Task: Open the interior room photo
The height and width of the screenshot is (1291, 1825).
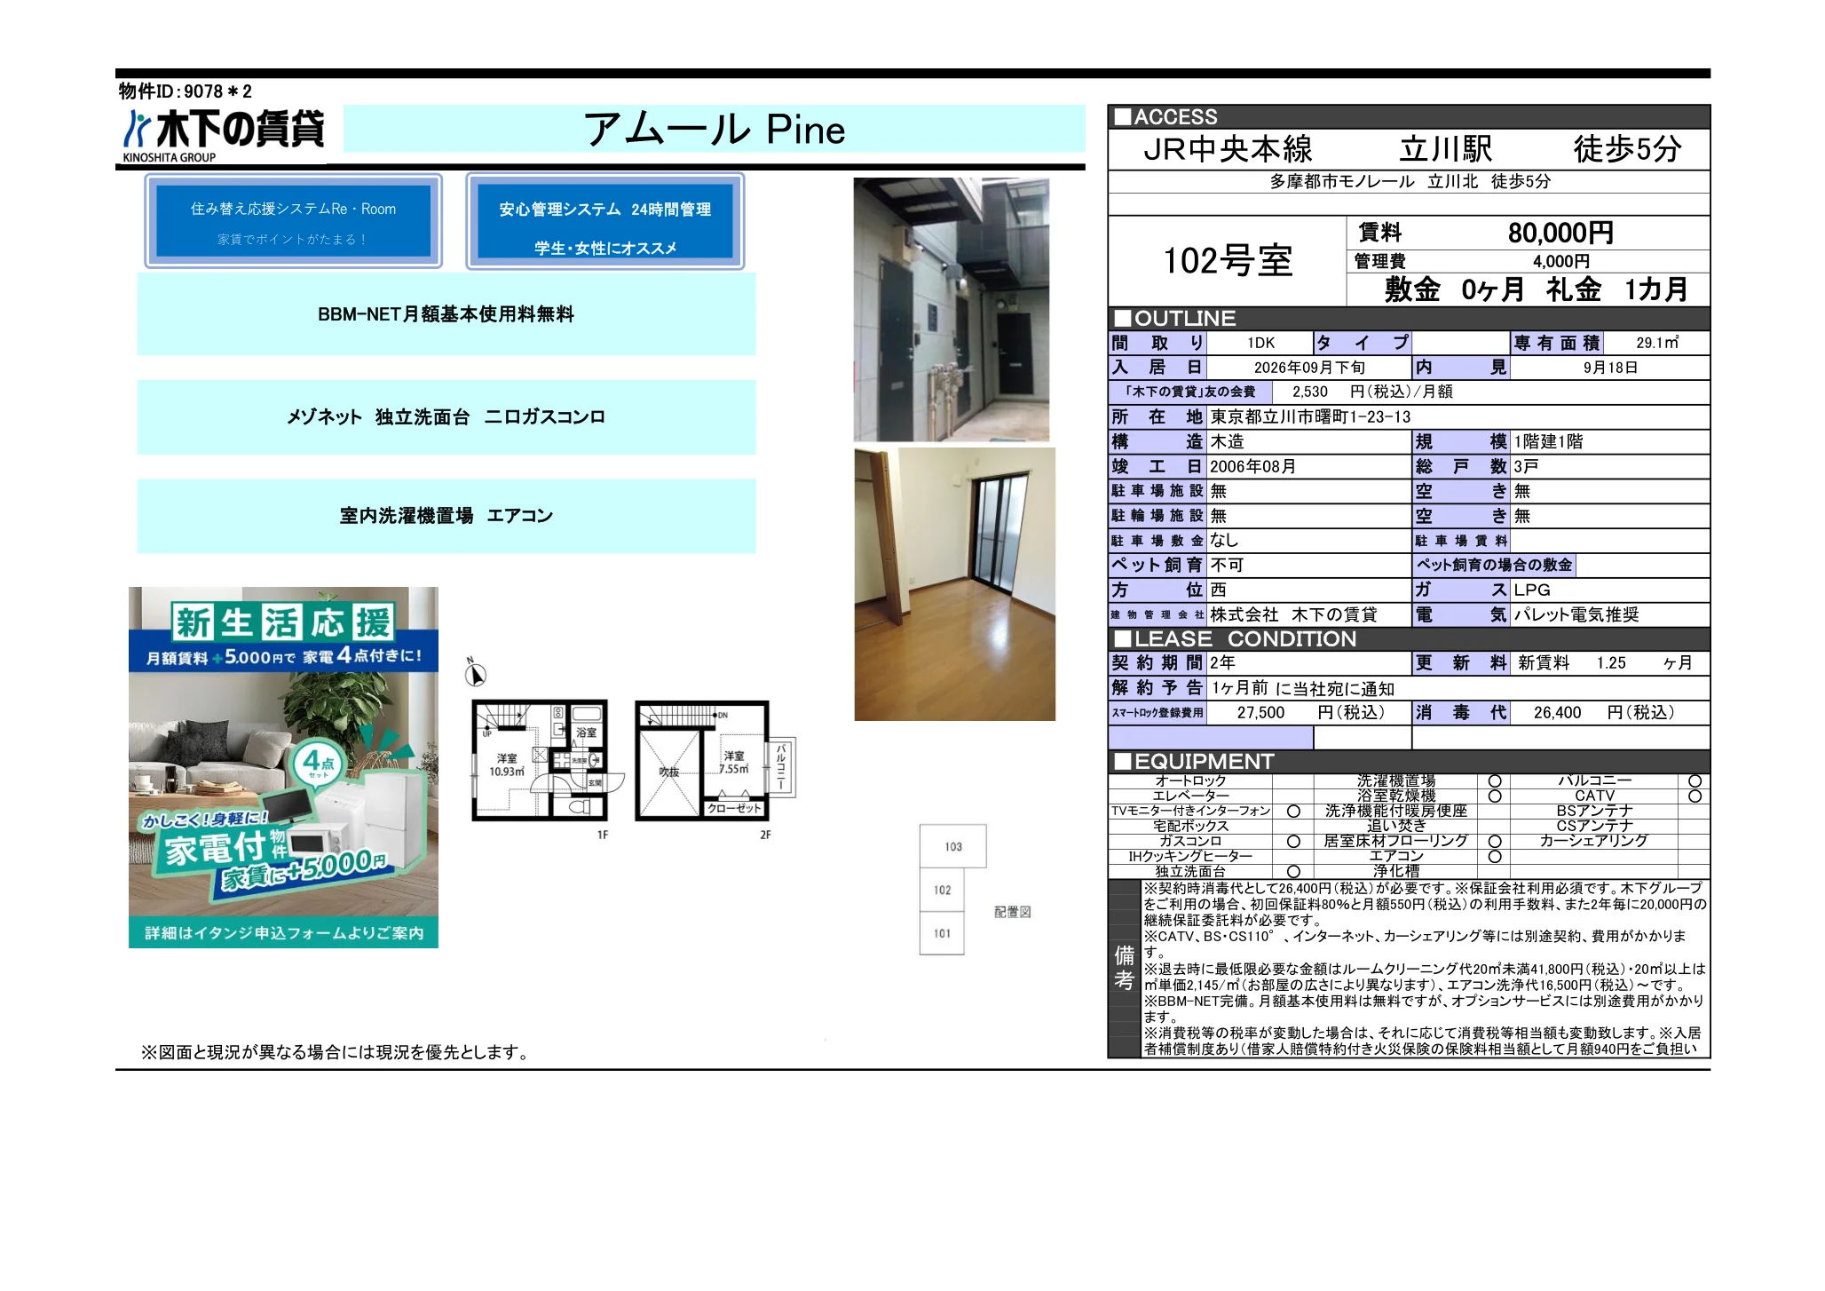Action: (x=954, y=583)
